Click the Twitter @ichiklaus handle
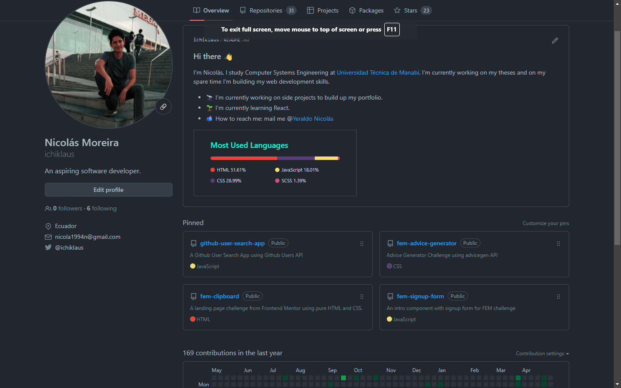The width and height of the screenshot is (621, 388). [69, 247]
